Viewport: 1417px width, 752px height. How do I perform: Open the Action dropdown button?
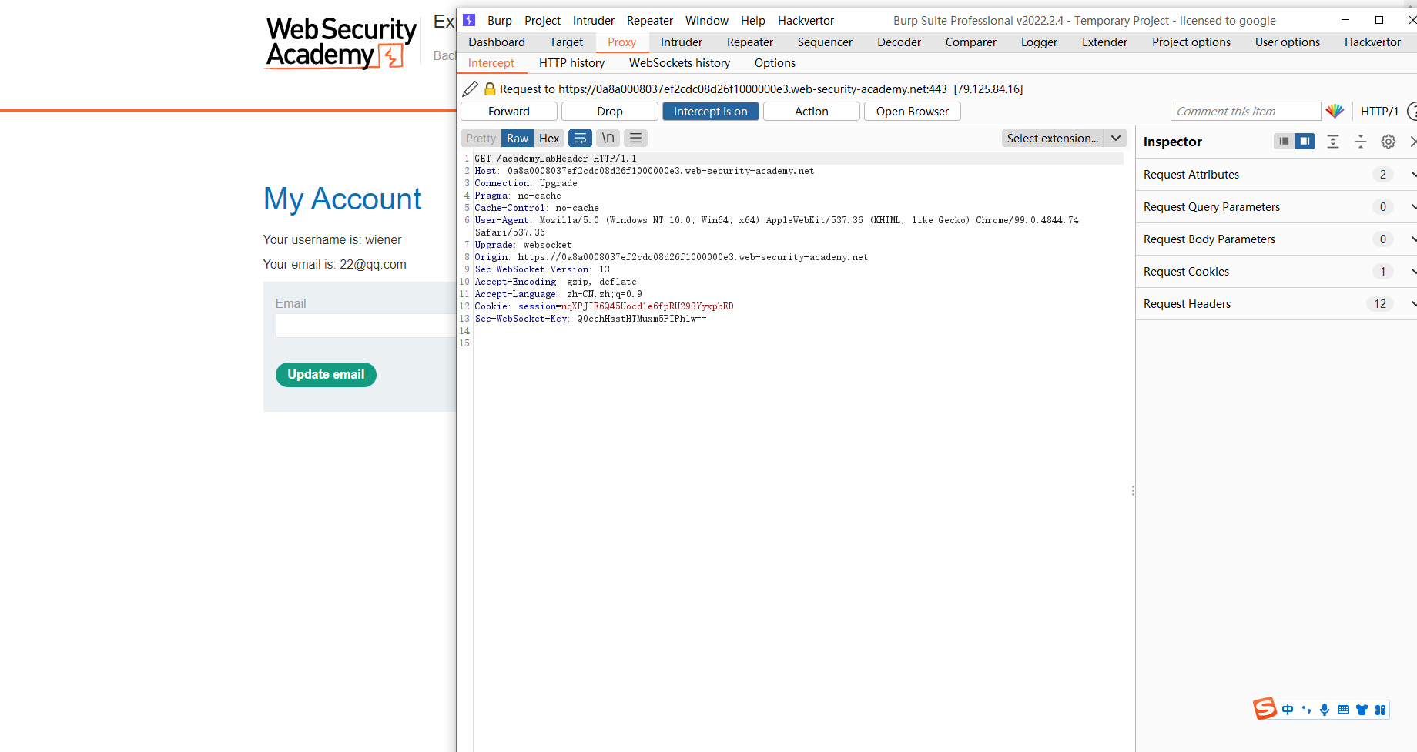click(x=811, y=112)
